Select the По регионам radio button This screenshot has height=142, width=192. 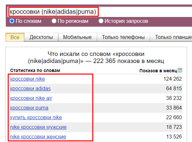pos(54,21)
